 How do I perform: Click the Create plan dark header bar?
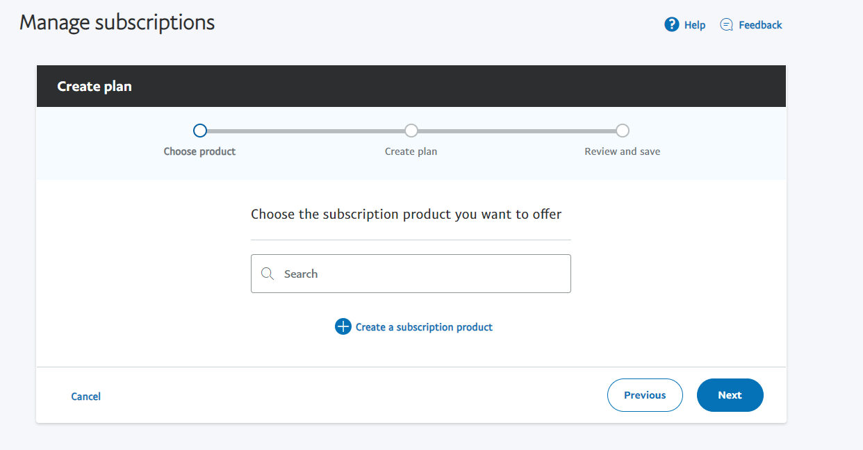(x=417, y=86)
